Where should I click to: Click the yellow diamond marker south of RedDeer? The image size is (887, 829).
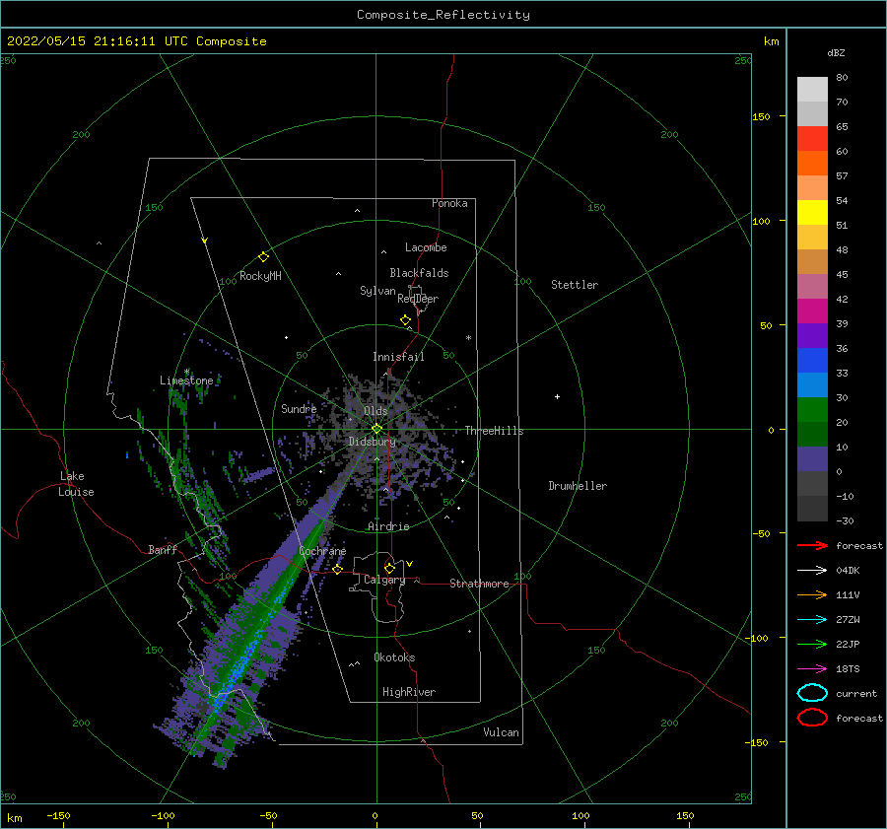pos(405,320)
